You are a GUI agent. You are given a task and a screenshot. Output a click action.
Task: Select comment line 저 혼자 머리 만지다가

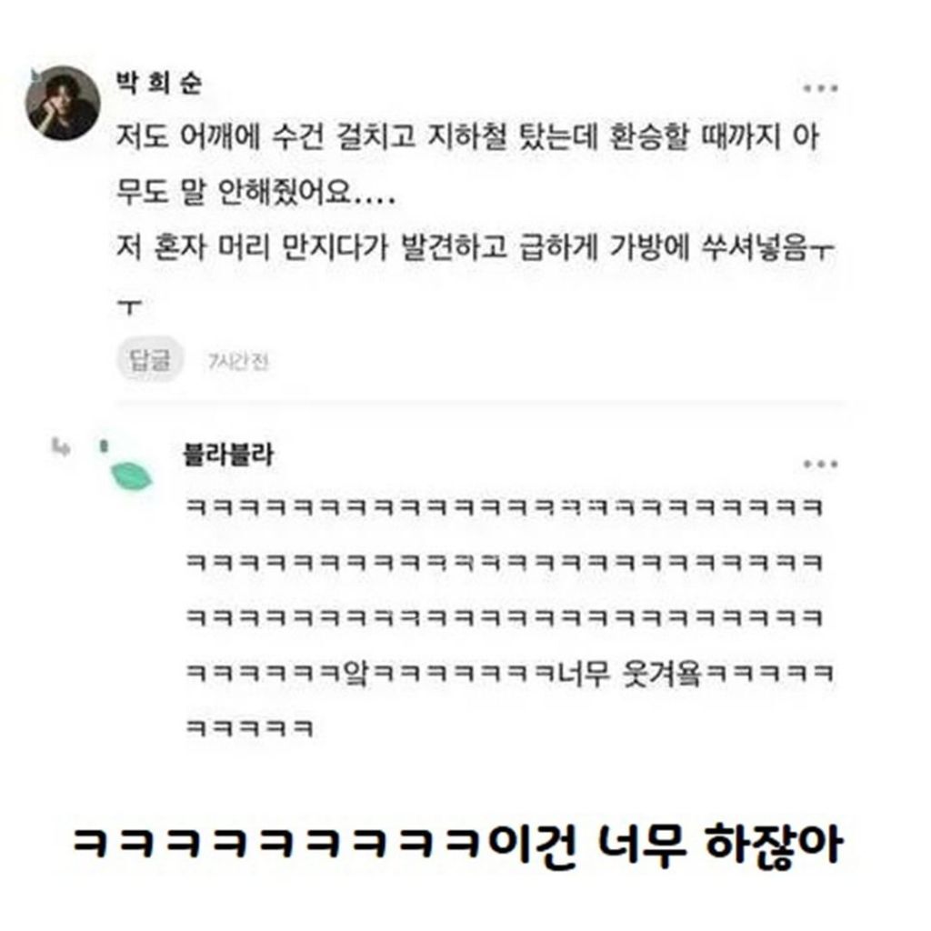475,247
